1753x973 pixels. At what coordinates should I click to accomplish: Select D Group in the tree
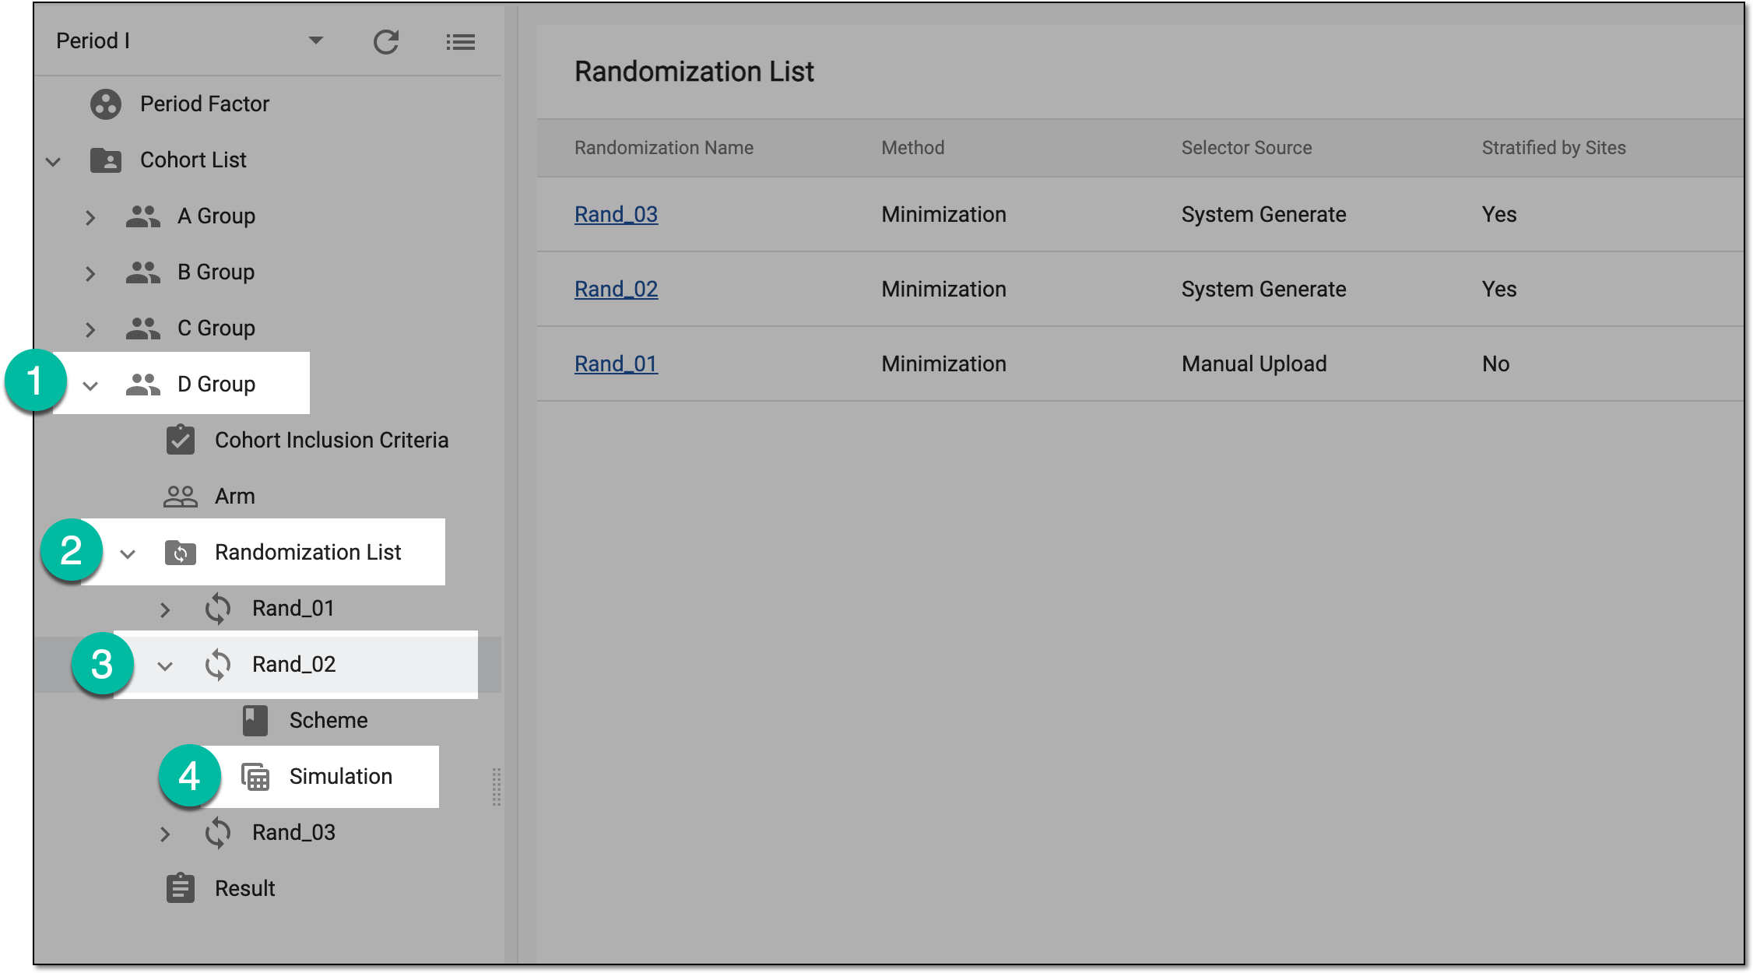click(x=216, y=384)
